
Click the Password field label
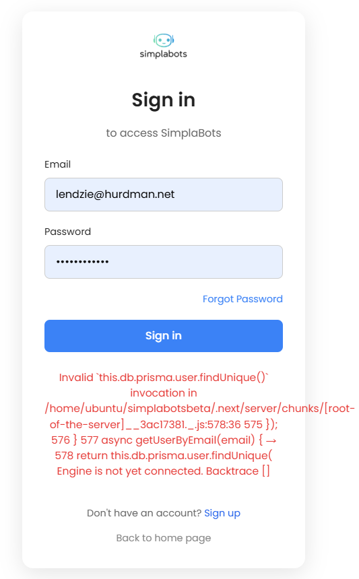pyautogui.click(x=67, y=232)
